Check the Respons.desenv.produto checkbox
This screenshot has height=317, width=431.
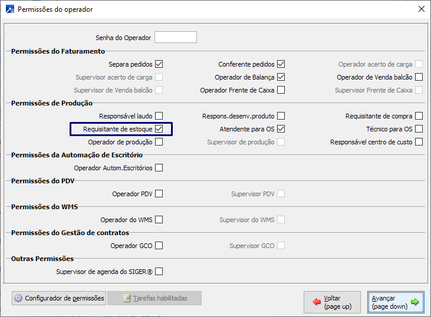coord(281,116)
